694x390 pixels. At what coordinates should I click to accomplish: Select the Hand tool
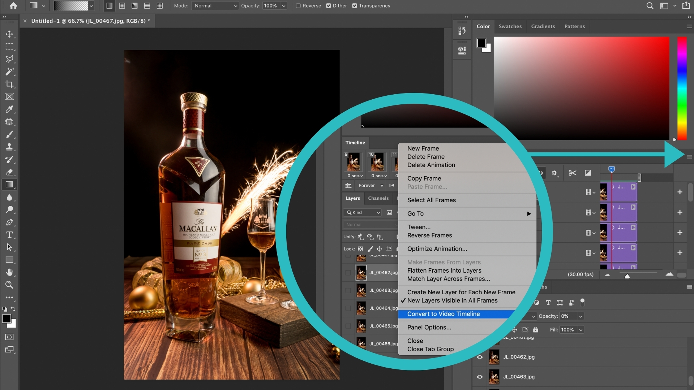coord(9,272)
